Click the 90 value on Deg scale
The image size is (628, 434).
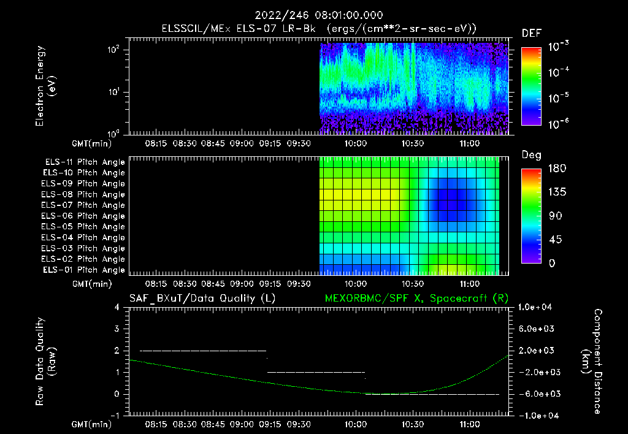pos(556,216)
